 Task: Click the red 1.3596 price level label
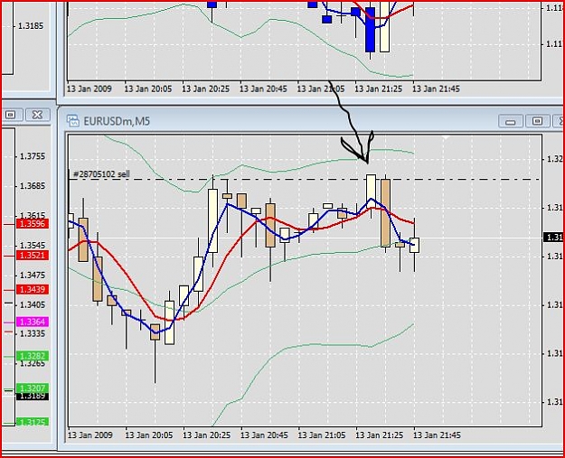[x=33, y=224]
